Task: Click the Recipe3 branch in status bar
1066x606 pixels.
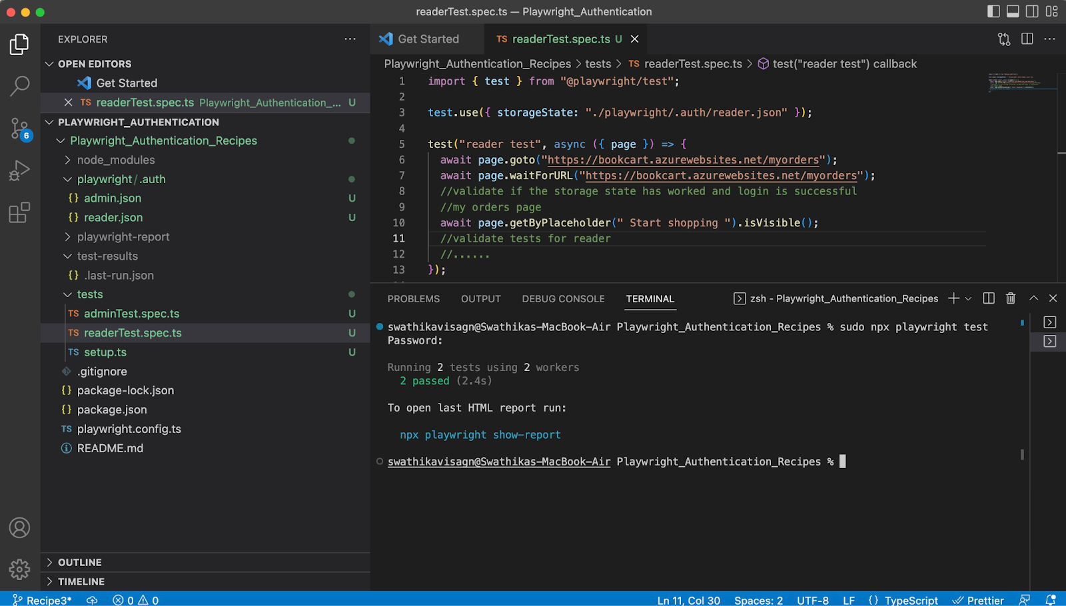Action: (43, 600)
